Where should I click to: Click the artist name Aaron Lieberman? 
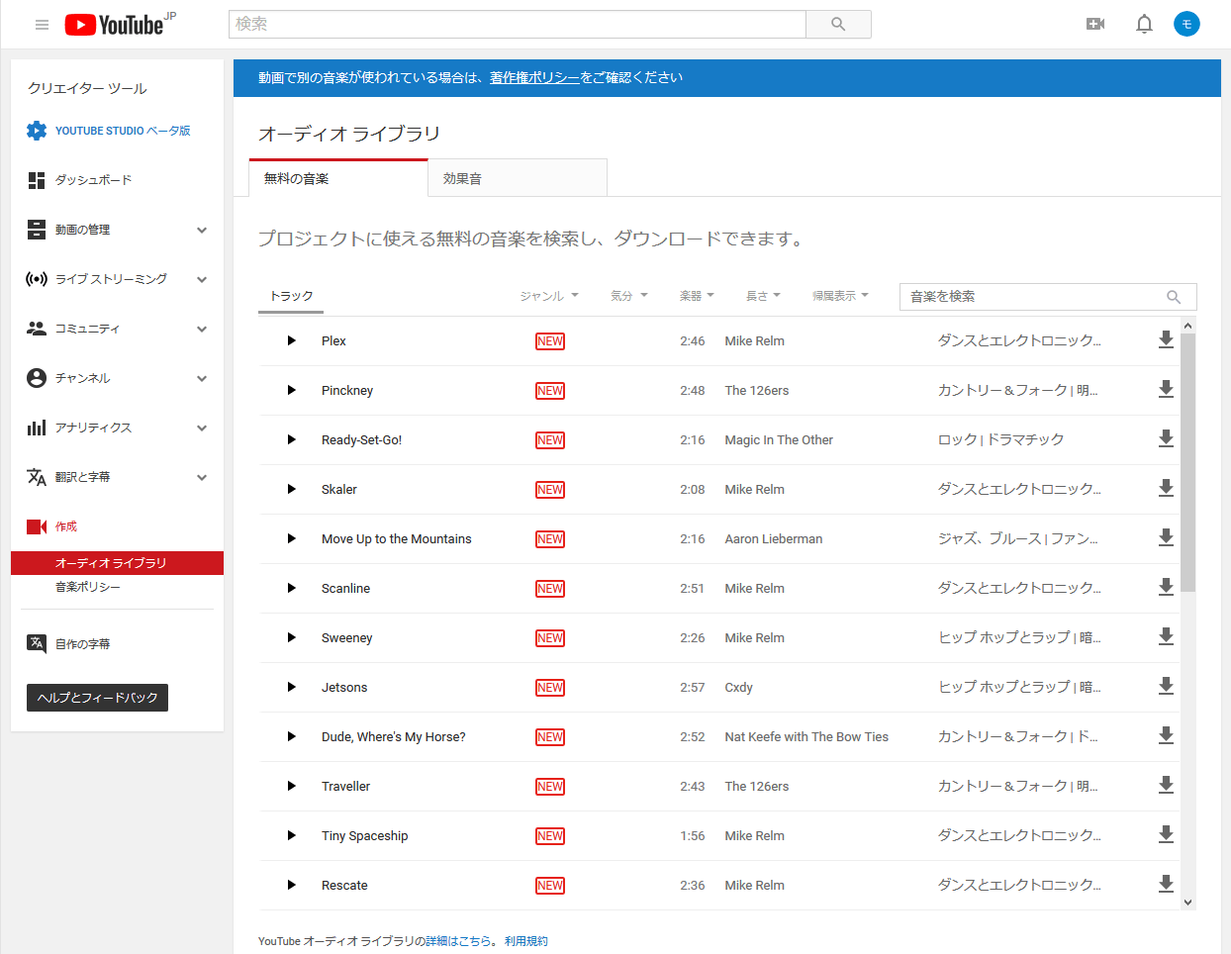coord(774,538)
